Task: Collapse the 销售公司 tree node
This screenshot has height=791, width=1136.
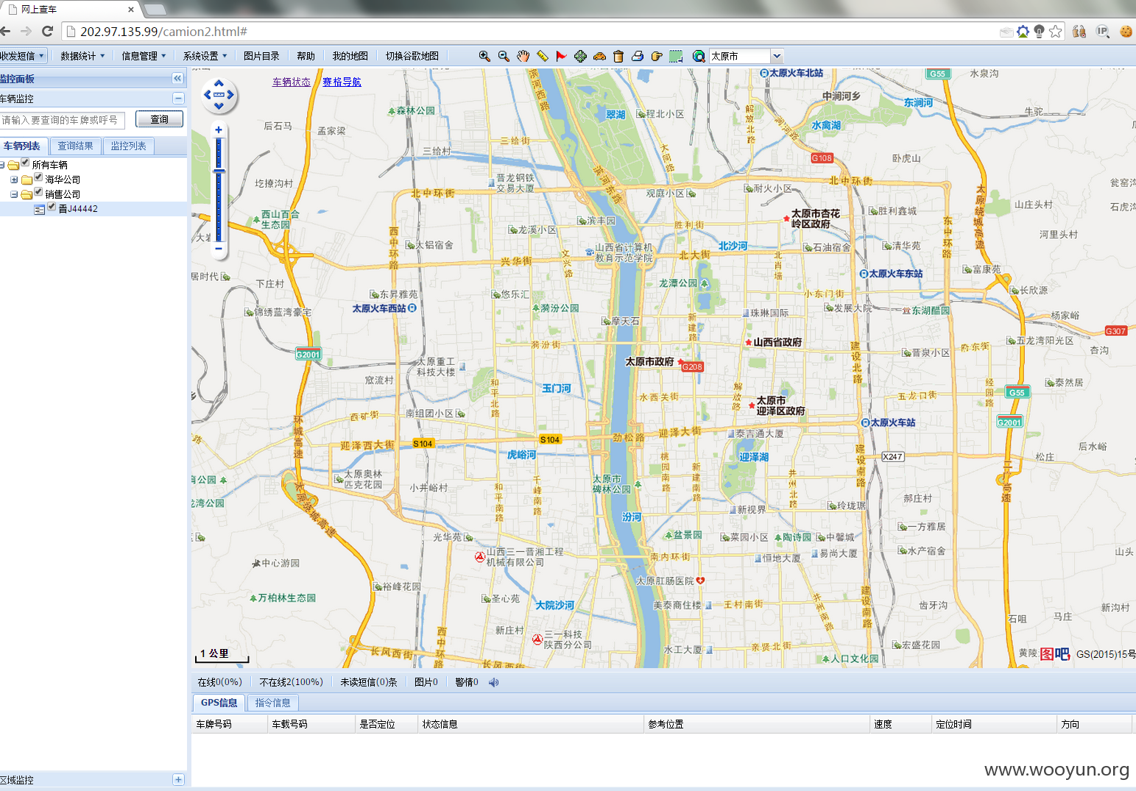Action: click(x=14, y=194)
